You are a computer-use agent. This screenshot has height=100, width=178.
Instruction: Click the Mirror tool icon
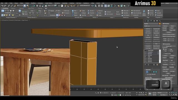click(93, 6)
